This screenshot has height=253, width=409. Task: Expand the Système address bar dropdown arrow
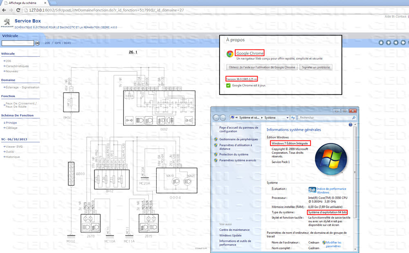[288, 118]
